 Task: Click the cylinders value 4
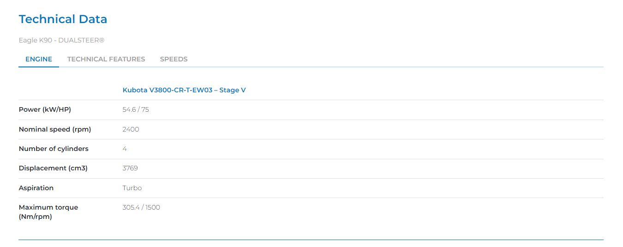(x=125, y=149)
